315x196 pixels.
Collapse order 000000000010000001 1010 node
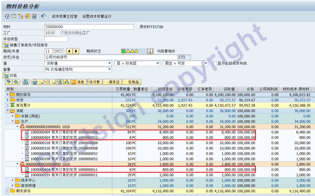[x=17, y=127]
